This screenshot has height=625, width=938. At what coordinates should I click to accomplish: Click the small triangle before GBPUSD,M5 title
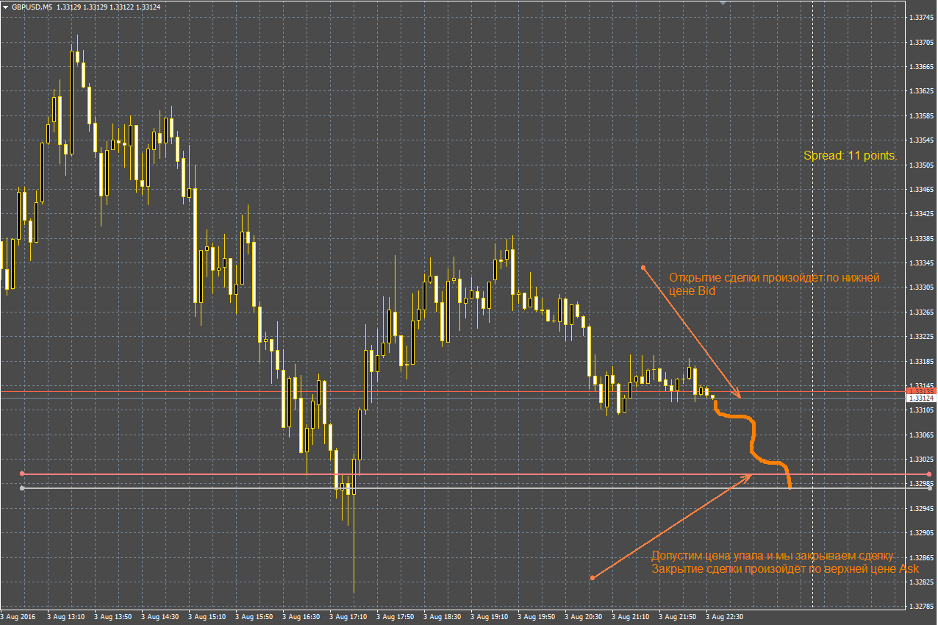(x=5, y=7)
